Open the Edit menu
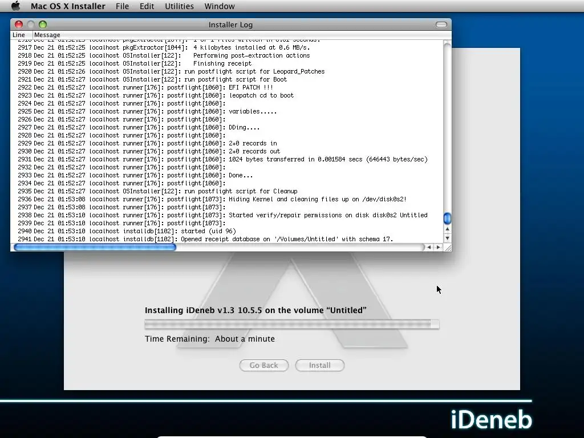This screenshot has height=438, width=584. (x=147, y=6)
